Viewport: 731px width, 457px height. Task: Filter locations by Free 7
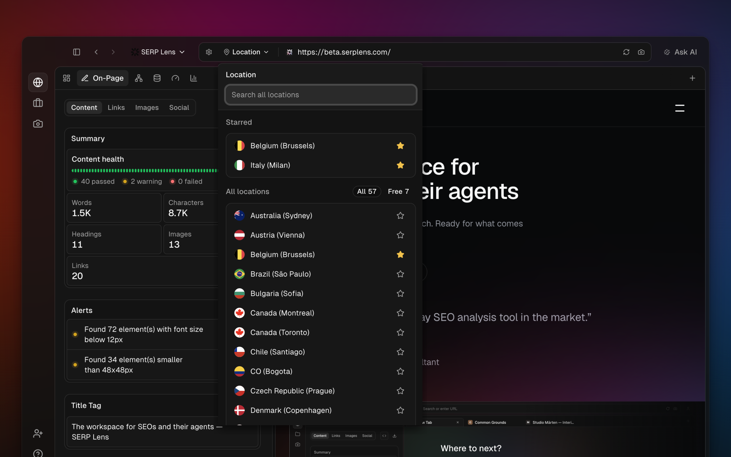pyautogui.click(x=398, y=192)
